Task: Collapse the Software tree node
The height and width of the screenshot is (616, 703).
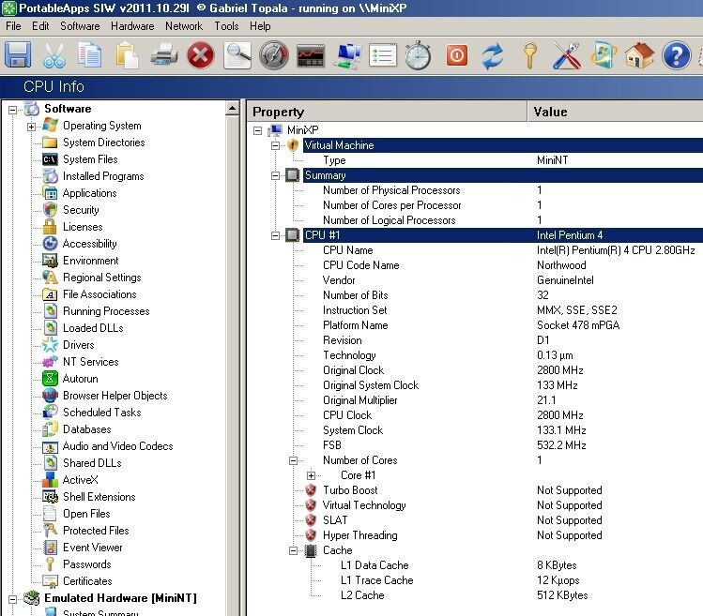Action: 13,110
